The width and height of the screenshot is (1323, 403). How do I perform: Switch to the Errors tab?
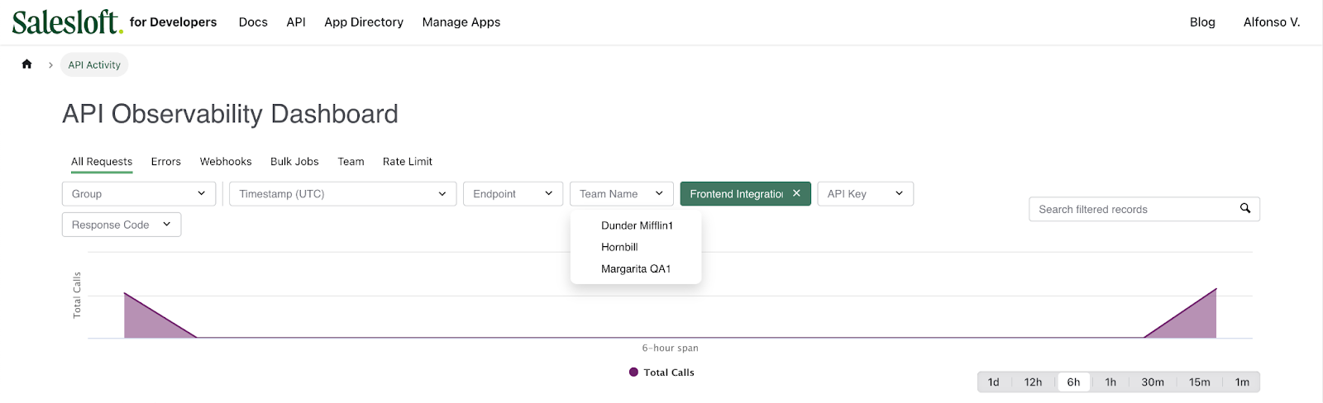[165, 162]
